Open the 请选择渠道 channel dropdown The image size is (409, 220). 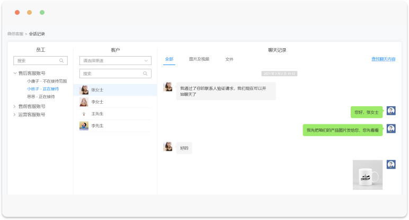click(x=115, y=61)
